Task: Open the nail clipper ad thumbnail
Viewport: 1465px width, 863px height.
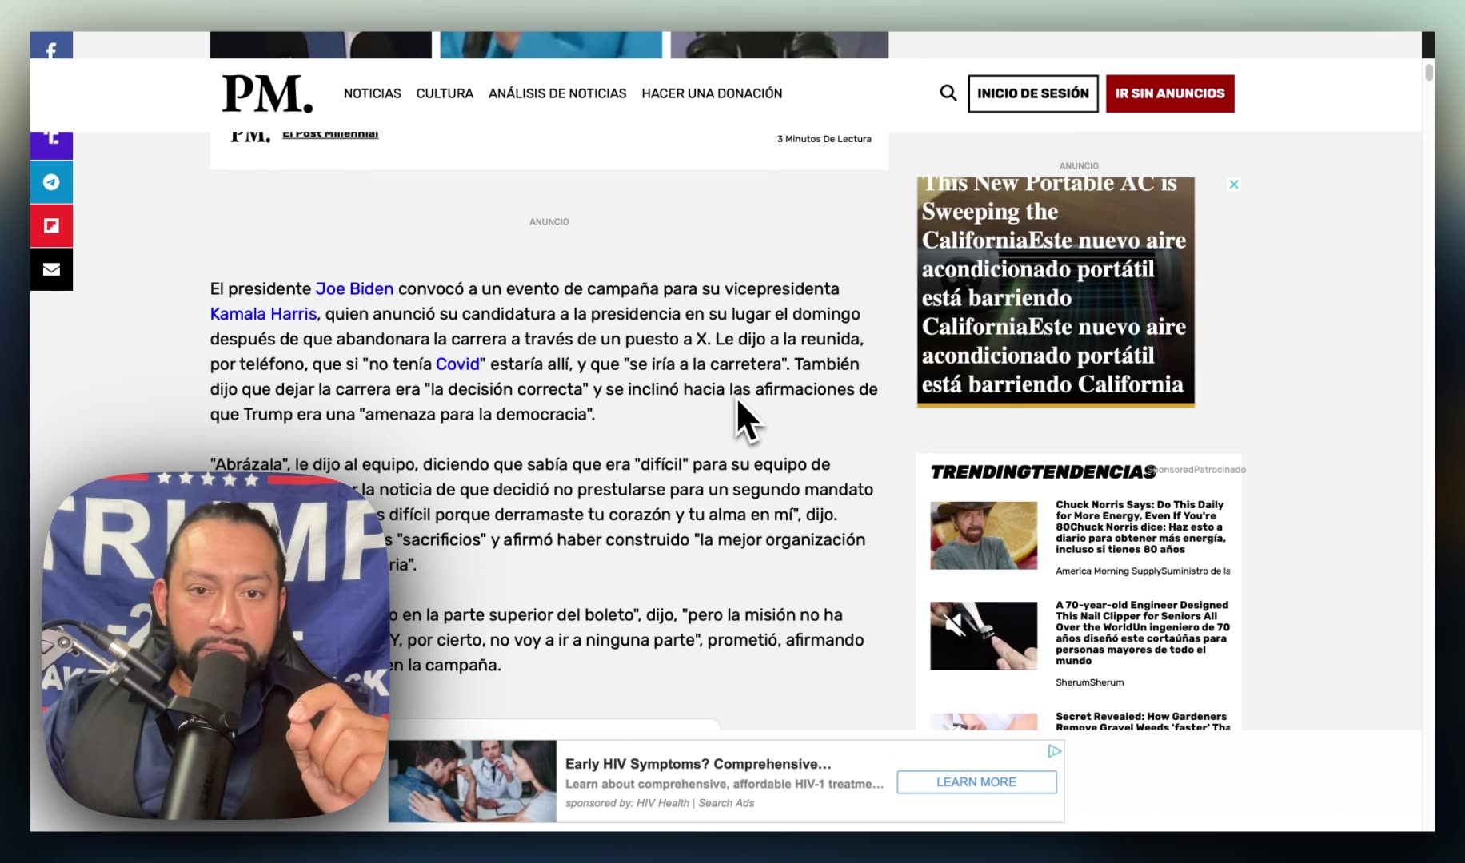Action: pos(984,636)
